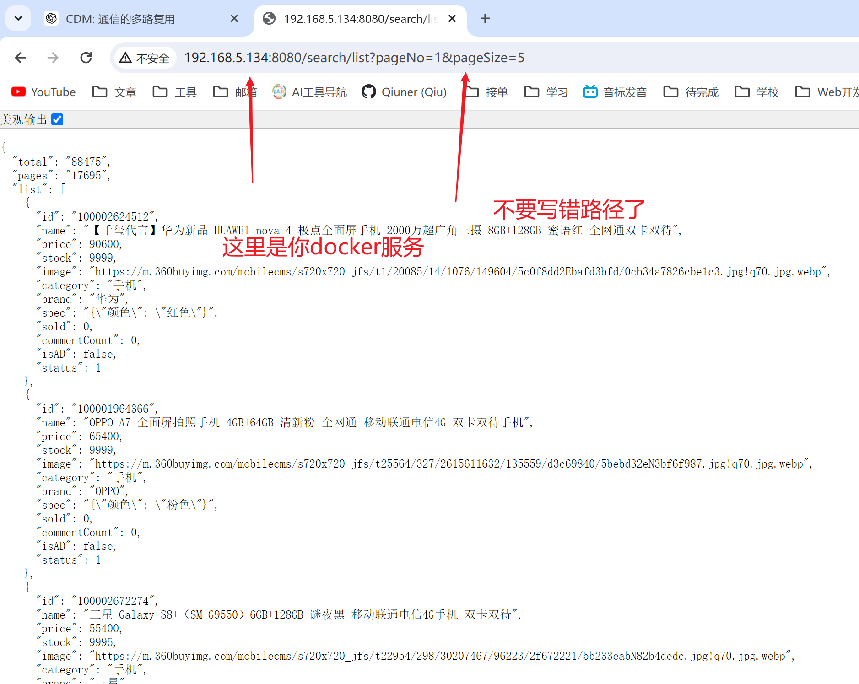The height and width of the screenshot is (684, 859).
Task: Open the 学习 bookmark folder
Action: [x=546, y=92]
